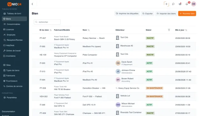Open Centres de service in sidebar
This screenshot has width=199, height=116.
tap(14, 86)
